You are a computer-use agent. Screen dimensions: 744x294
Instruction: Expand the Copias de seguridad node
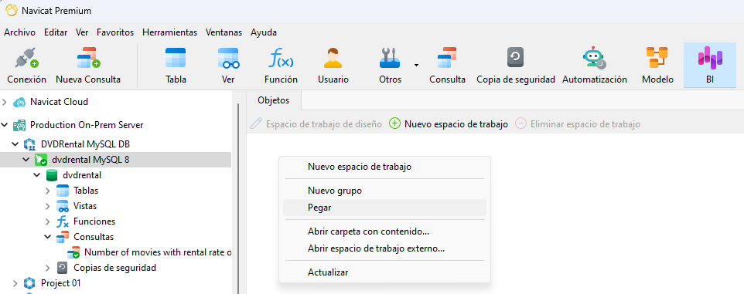point(47,268)
